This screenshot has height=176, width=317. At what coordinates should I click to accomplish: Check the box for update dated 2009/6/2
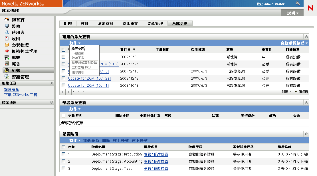point(63,57)
